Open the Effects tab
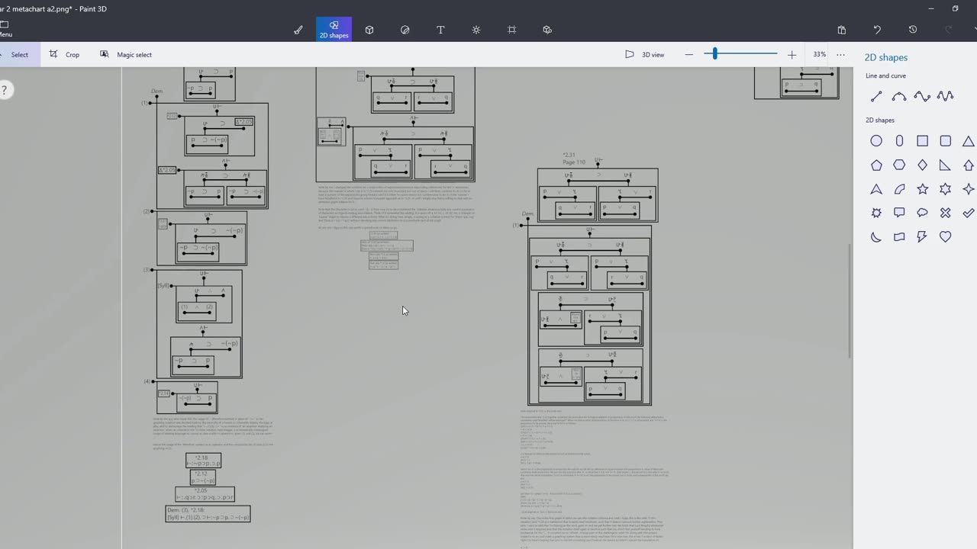This screenshot has width=977, height=549. (x=476, y=30)
